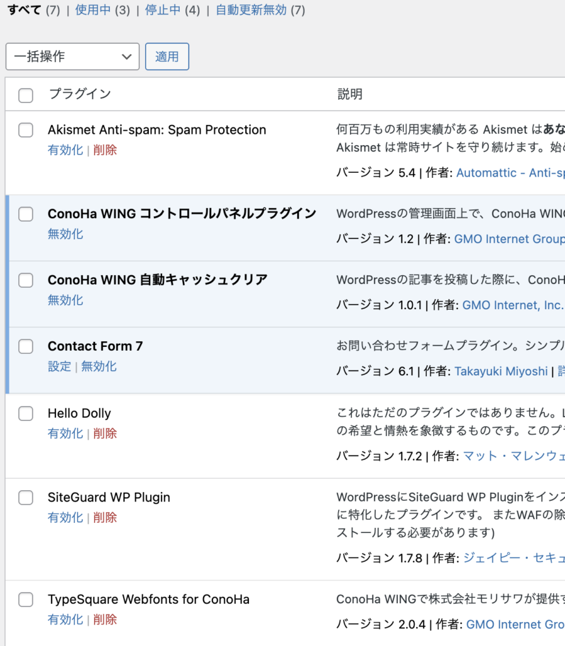Open Automattic author link for Akismet
Viewport: 565px width, 646px height.
pyautogui.click(x=511, y=173)
